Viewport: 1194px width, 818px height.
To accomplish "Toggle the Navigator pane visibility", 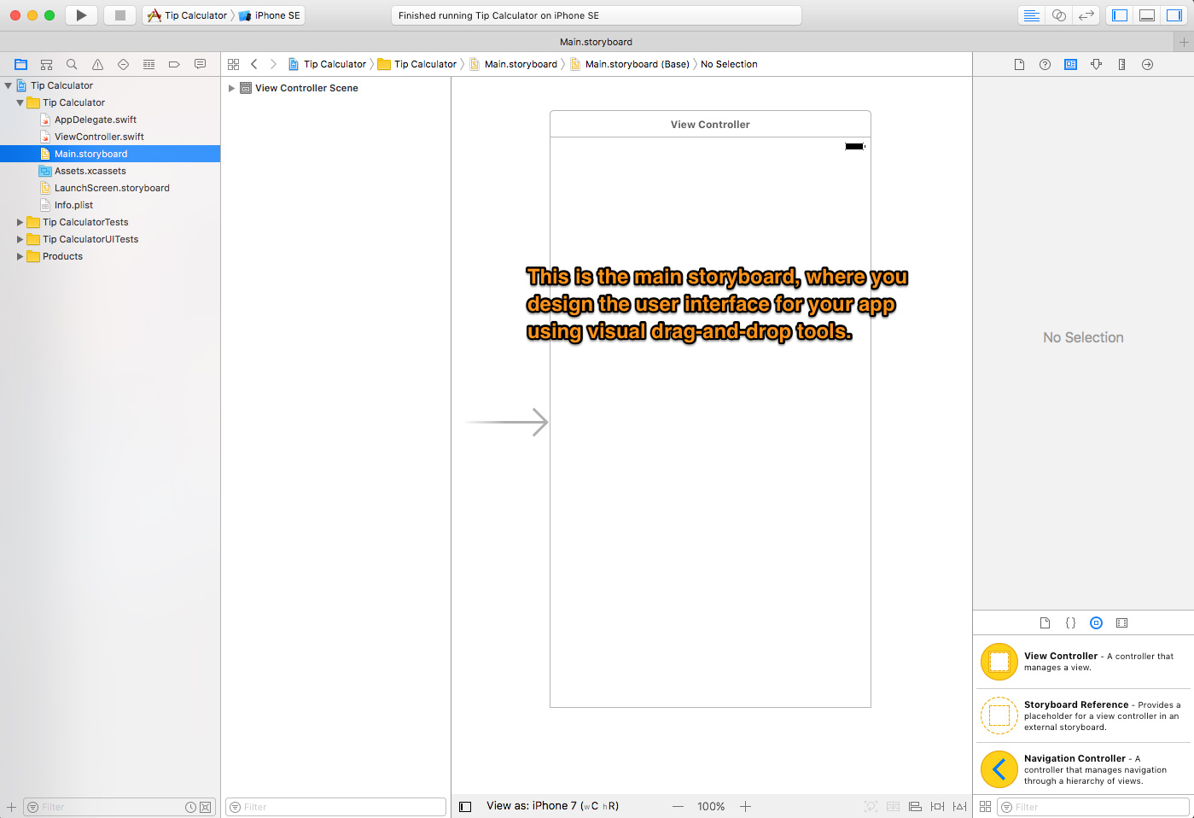I will pyautogui.click(x=1120, y=15).
